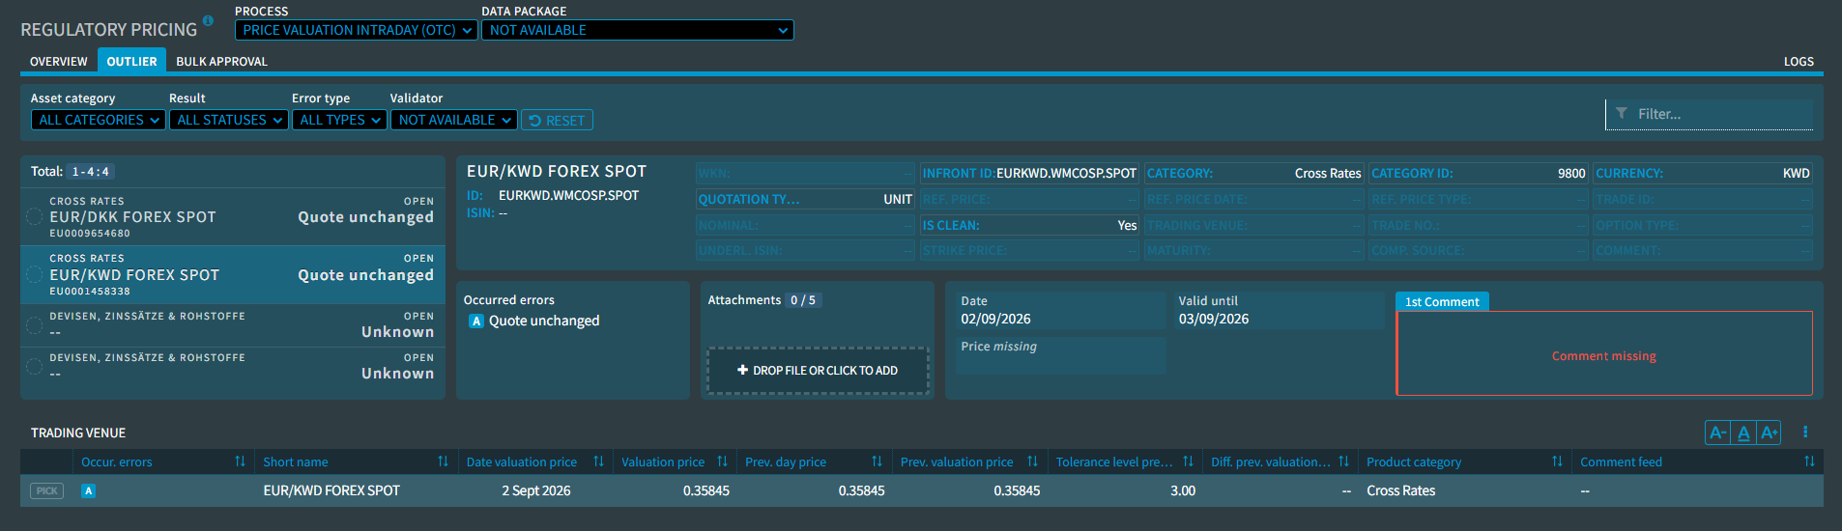Select first Devisen, Zinssätze & Rohstoffe circle
Screen dimensions: 1842x531
point(35,325)
